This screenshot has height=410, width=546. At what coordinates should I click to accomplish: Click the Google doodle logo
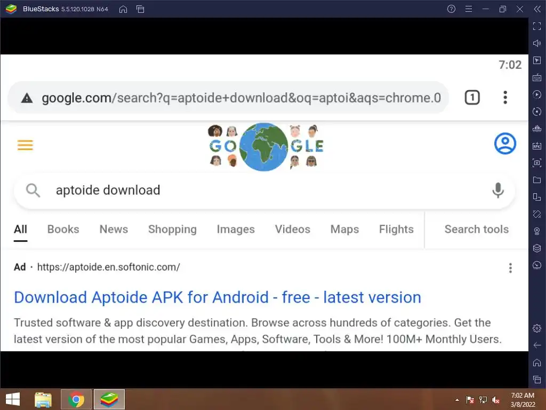pos(267,147)
